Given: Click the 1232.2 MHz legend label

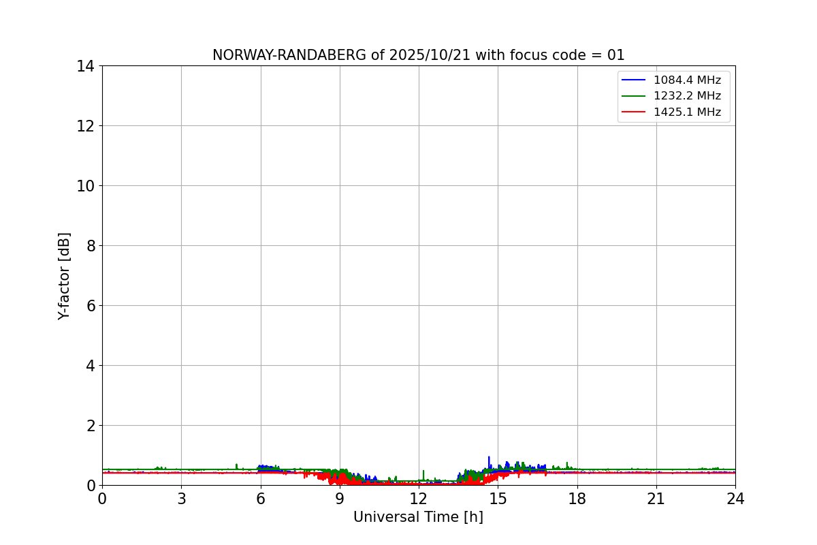Looking at the screenshot, I should (x=687, y=96).
